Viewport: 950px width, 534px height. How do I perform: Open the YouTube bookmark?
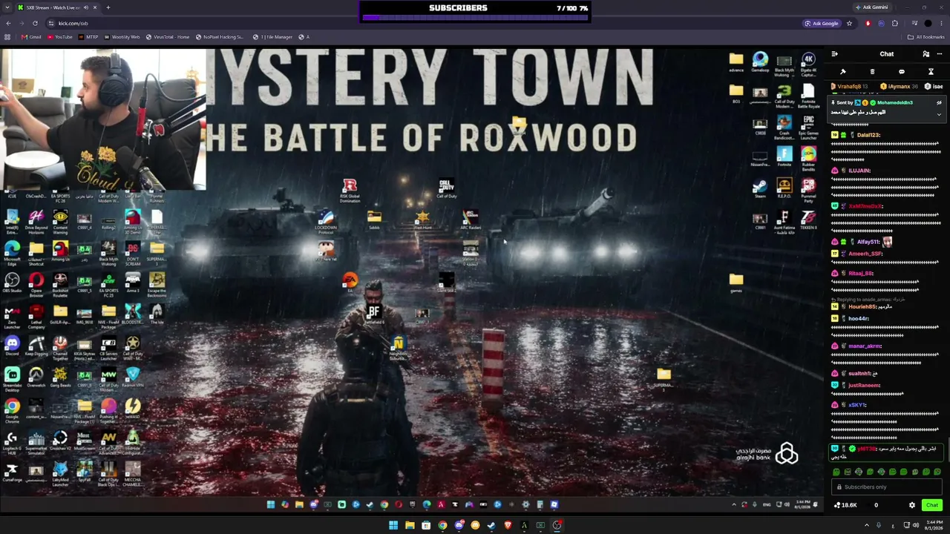[x=59, y=37]
